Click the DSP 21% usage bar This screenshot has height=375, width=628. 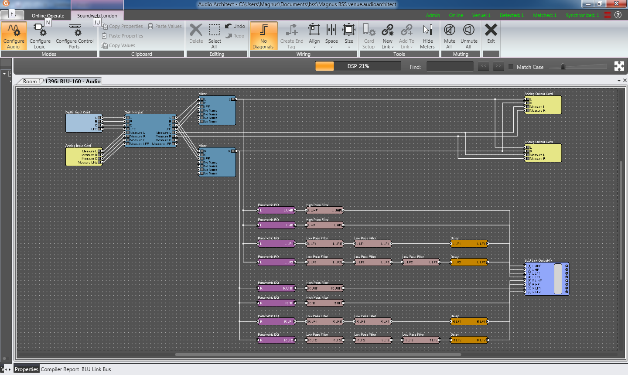[x=358, y=66]
